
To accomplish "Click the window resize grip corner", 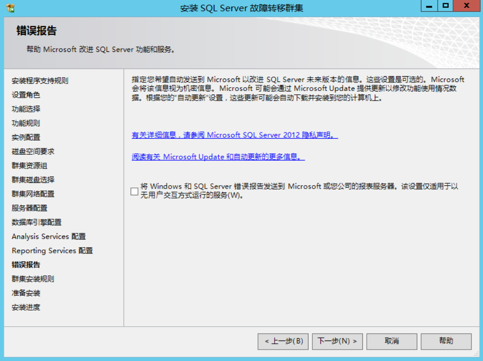I will pyautogui.click(x=477, y=354).
